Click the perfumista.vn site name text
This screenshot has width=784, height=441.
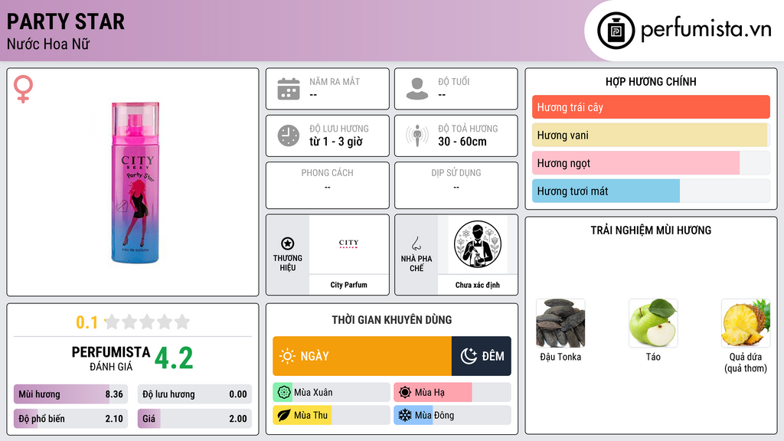[706, 30]
